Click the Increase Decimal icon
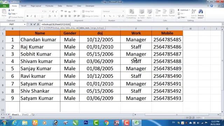The width and height of the screenshot is (224, 126). [x=119, y=16]
